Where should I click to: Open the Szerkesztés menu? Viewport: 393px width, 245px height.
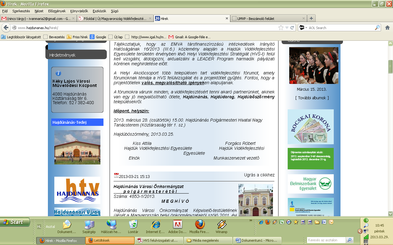tap(21, 11)
